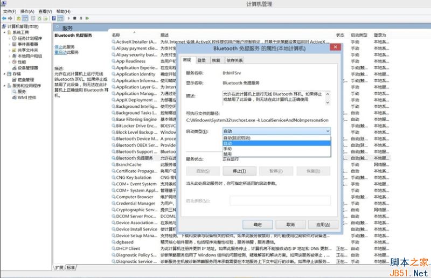Viewport: 431px width, 278px height.
Task: Select the 常规 tab in dialog
Action: click(187, 60)
